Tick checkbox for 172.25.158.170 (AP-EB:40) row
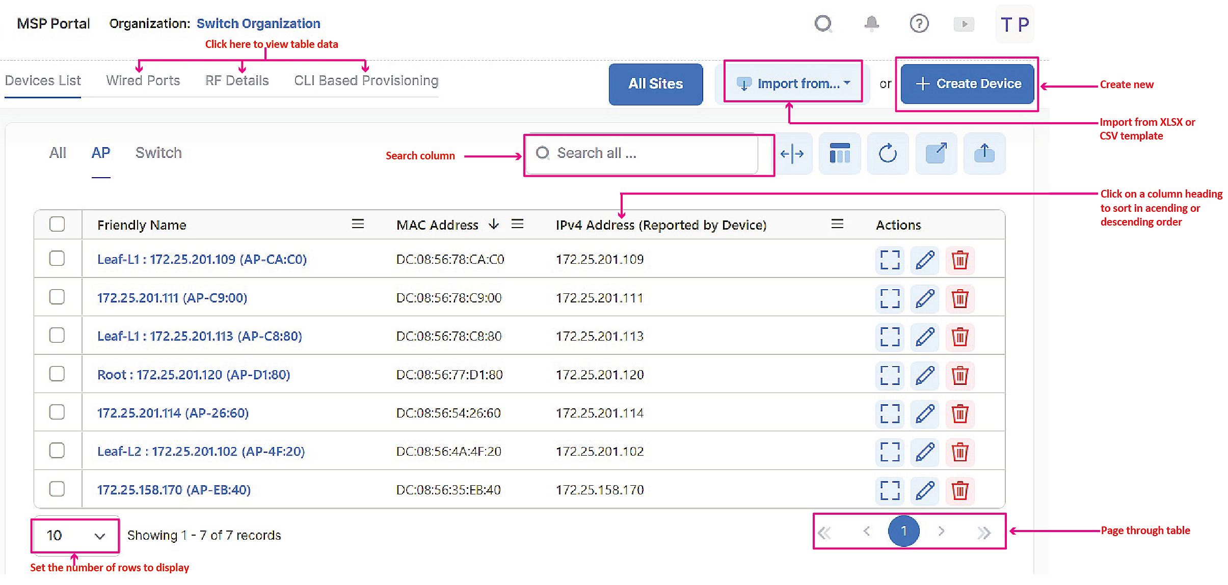Image resolution: width=1228 pixels, height=585 pixels. point(57,489)
